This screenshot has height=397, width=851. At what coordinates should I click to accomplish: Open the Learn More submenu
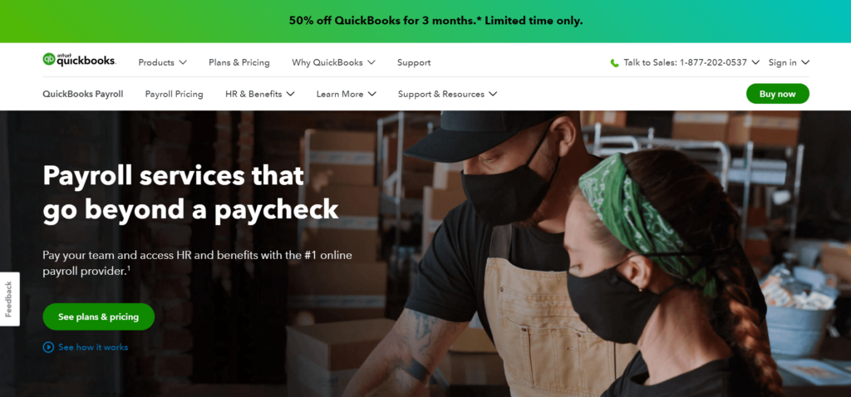(347, 94)
